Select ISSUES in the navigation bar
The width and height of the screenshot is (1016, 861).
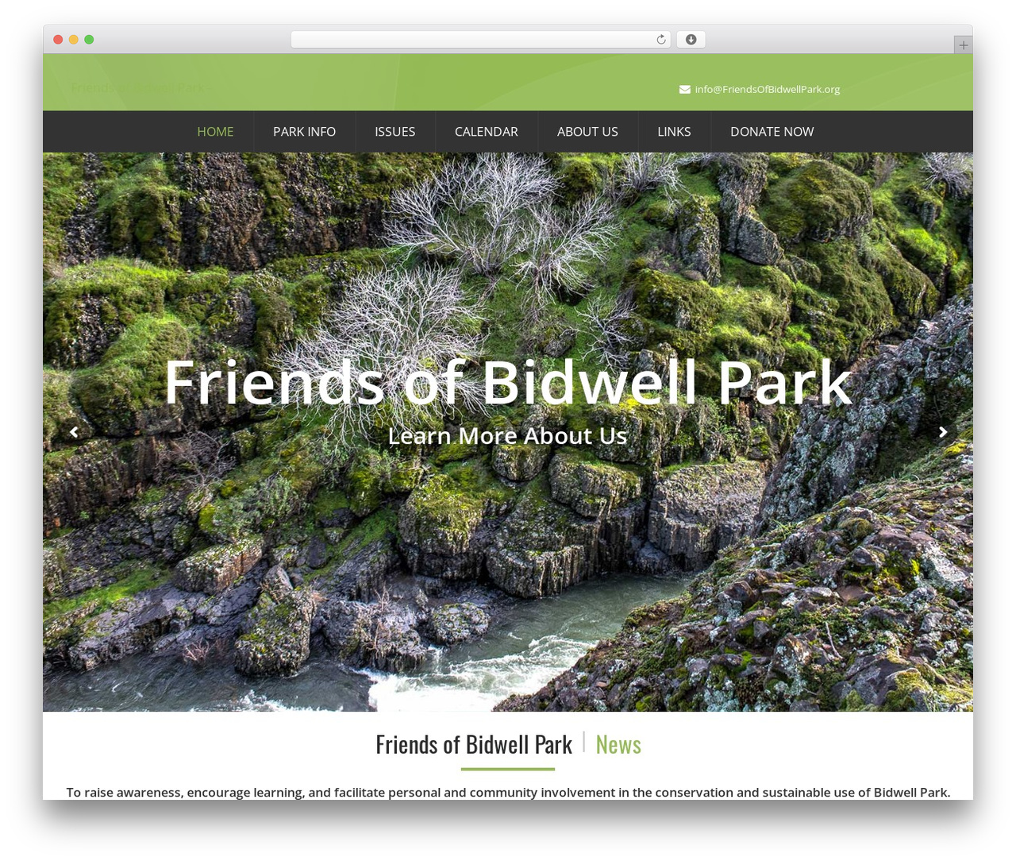tap(395, 132)
